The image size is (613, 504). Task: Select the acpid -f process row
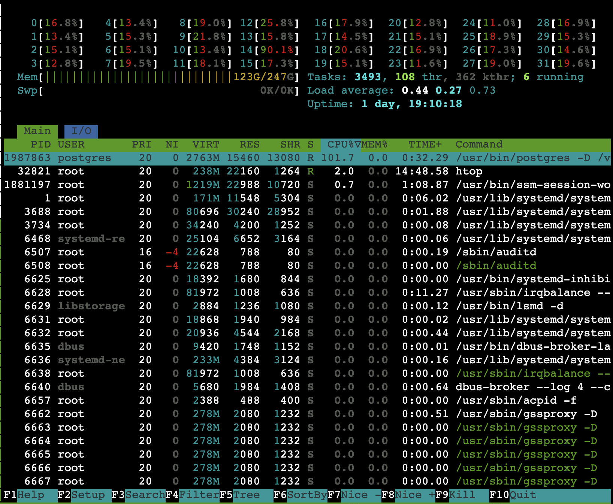click(307, 401)
